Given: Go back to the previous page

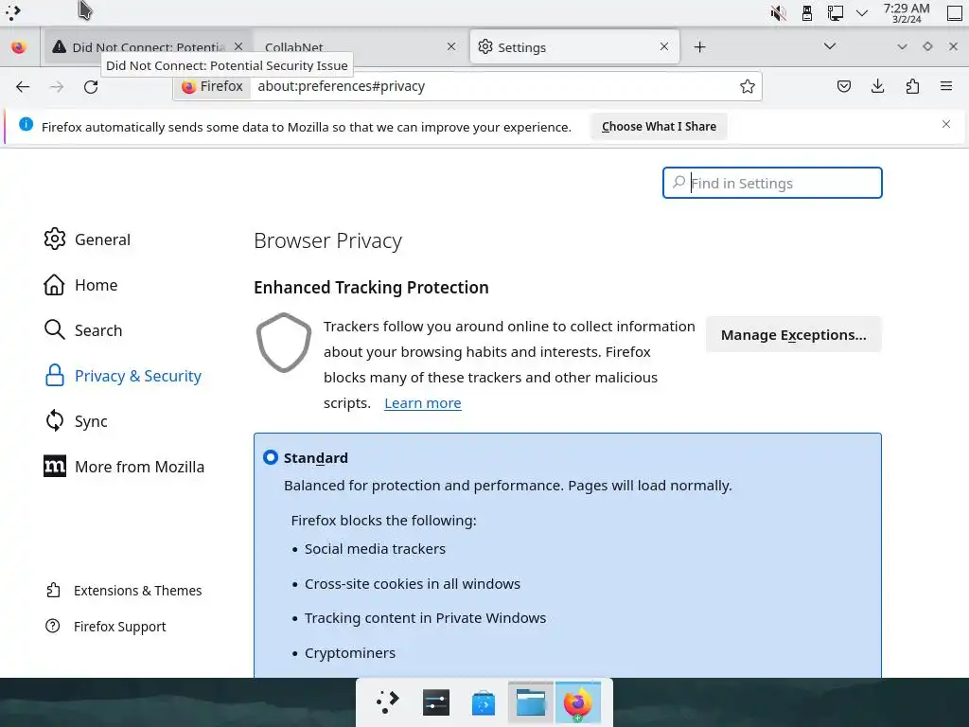Looking at the screenshot, I should point(23,86).
